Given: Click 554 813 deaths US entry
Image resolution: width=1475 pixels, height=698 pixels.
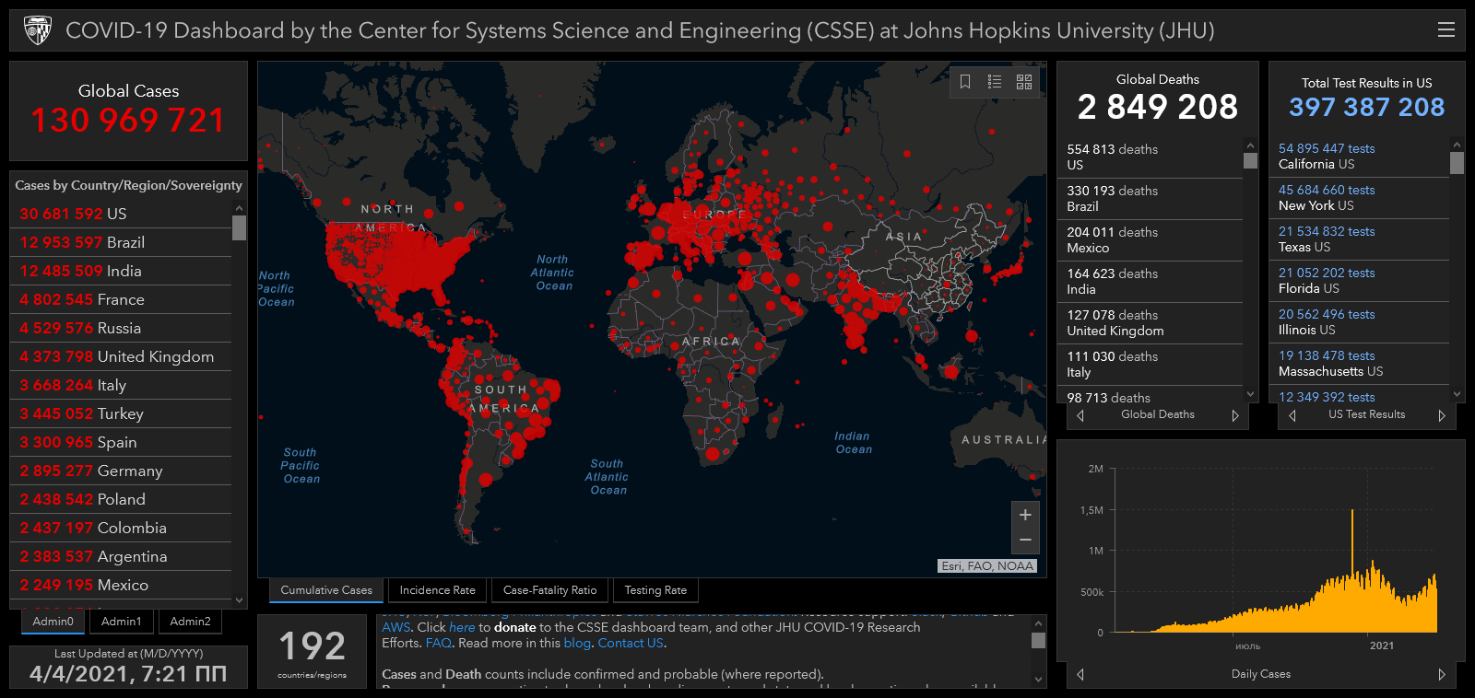Looking at the screenshot, I should pos(1150,157).
